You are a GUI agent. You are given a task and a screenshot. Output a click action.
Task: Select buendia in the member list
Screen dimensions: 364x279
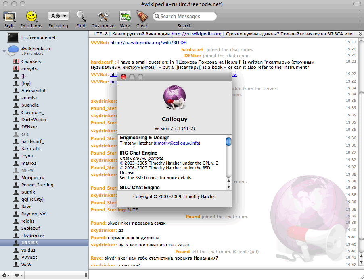44,105
